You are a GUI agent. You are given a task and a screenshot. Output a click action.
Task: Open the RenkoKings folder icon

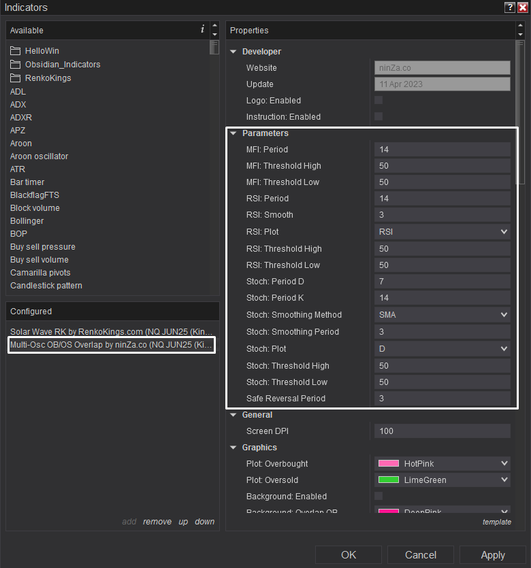15,78
